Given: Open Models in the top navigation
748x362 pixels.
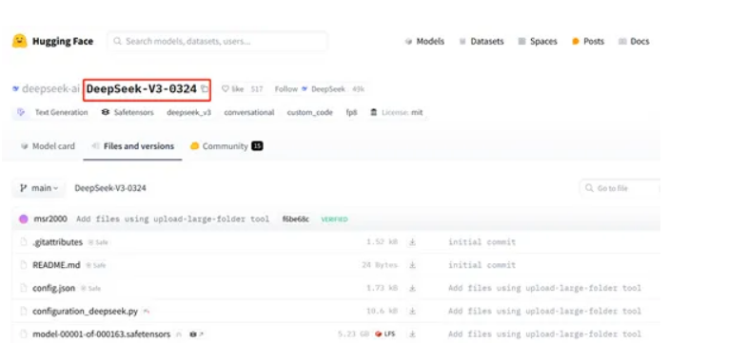Looking at the screenshot, I should [x=424, y=42].
